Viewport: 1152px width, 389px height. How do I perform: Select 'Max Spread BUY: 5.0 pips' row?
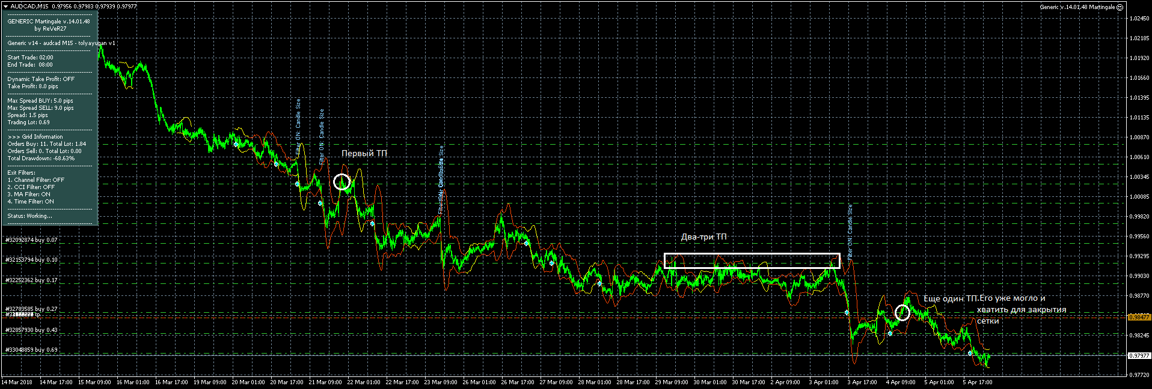click(40, 101)
